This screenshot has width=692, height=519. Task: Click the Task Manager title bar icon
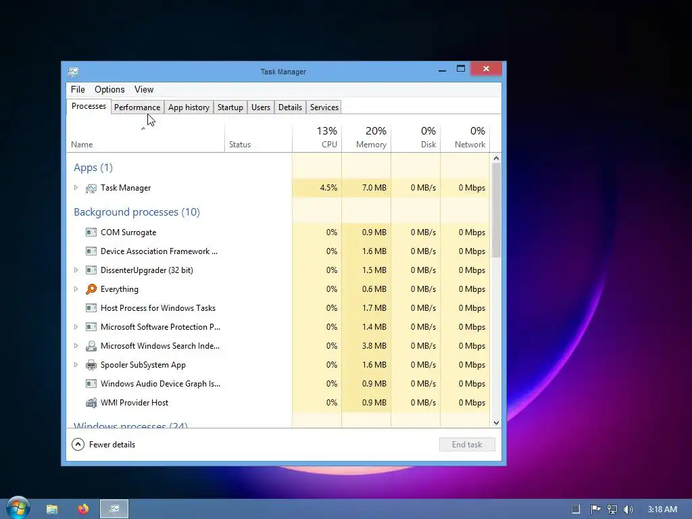(x=73, y=72)
